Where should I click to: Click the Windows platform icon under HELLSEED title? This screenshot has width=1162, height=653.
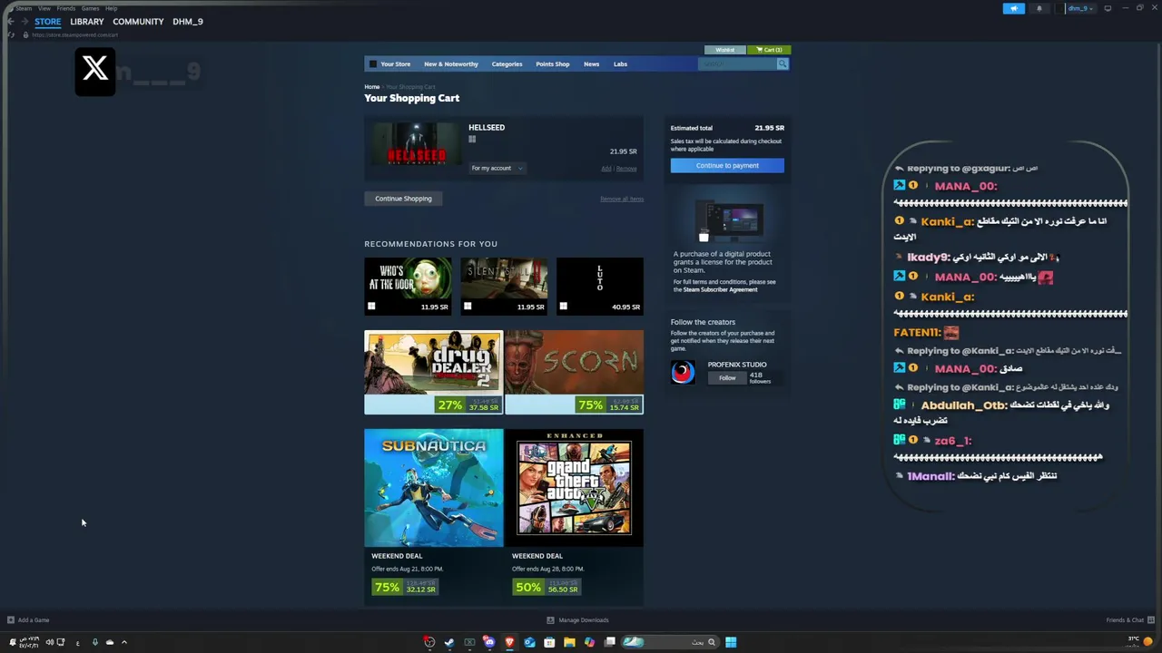point(472,139)
